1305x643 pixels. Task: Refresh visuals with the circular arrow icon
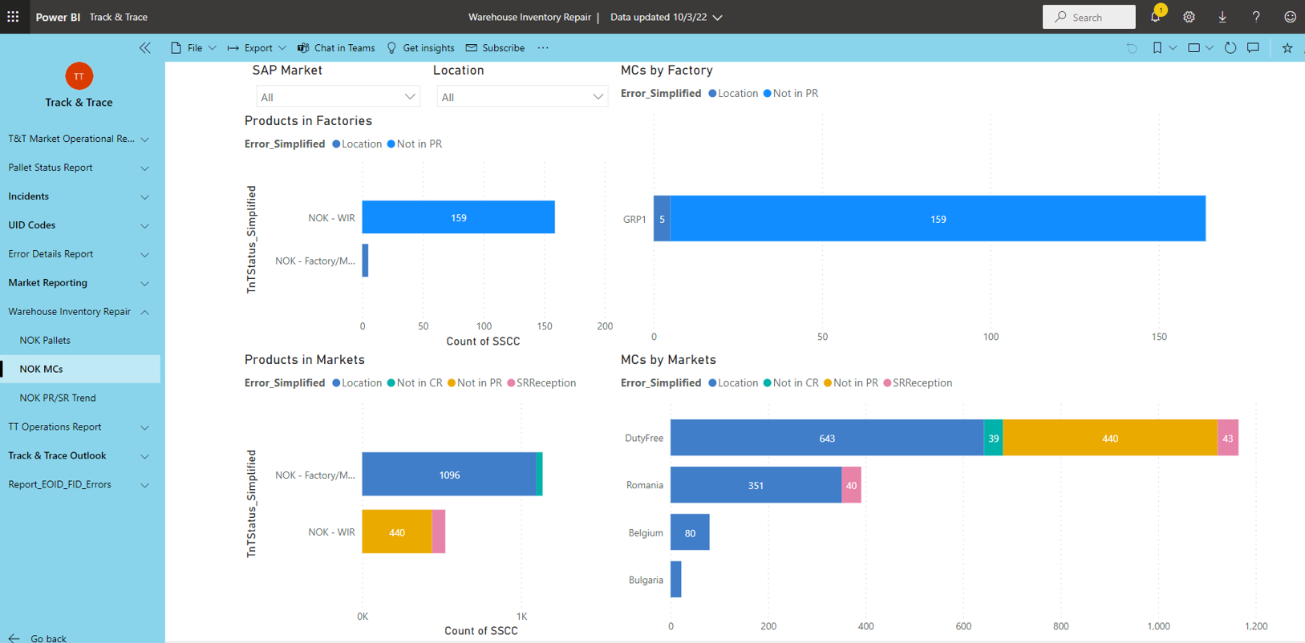[1230, 48]
